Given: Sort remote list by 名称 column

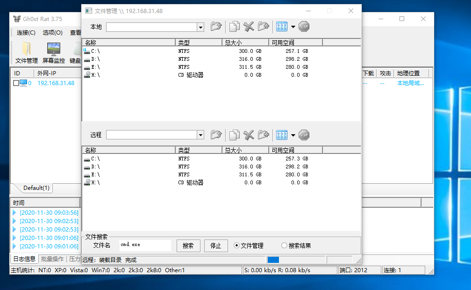Looking at the screenshot, I should (128, 150).
